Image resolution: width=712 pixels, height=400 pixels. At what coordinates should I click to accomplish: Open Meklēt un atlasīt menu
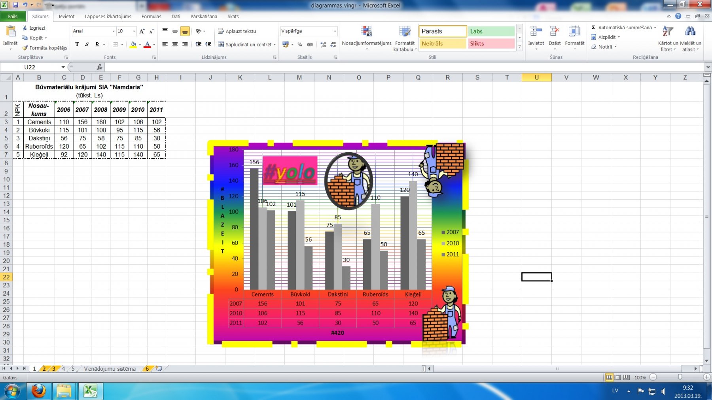pyautogui.click(x=691, y=38)
